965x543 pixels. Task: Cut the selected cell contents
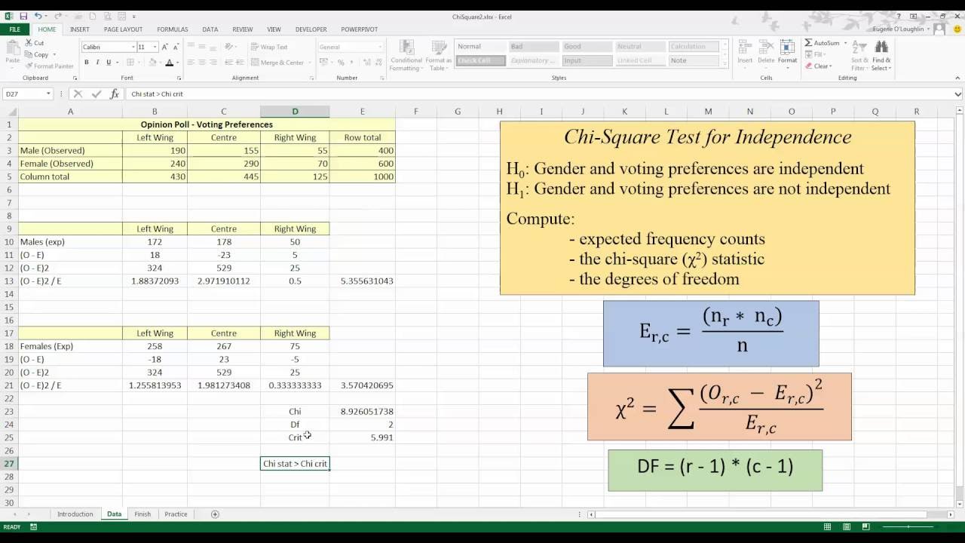(35, 43)
